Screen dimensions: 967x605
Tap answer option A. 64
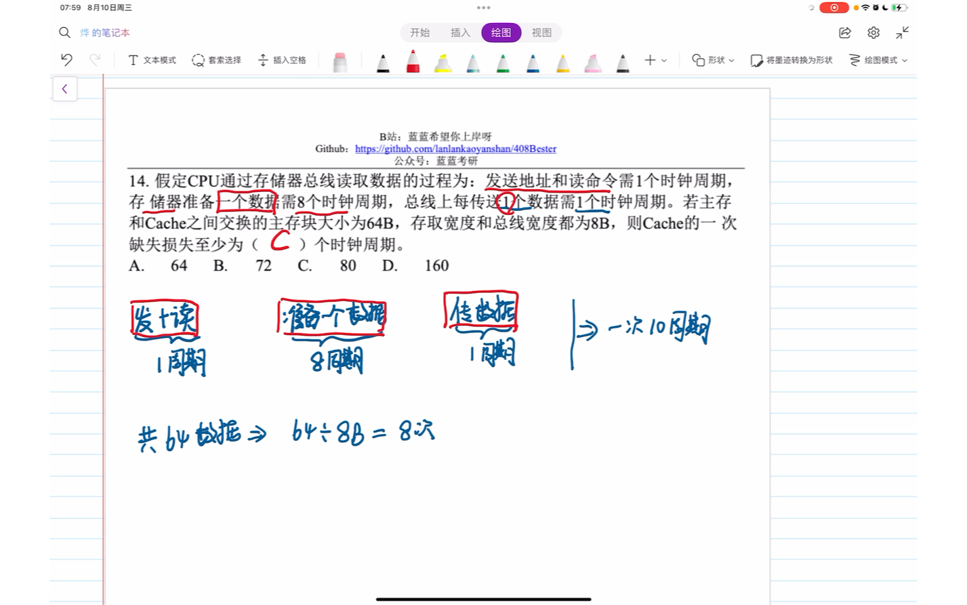pos(158,266)
